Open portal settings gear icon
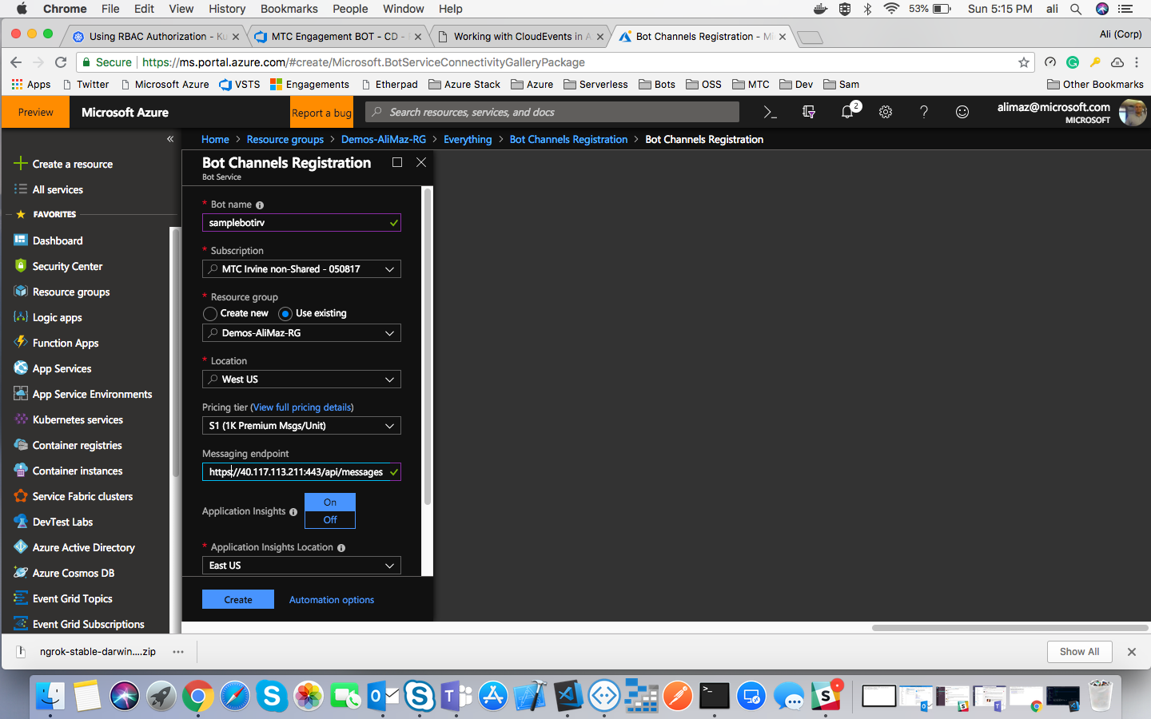Image resolution: width=1151 pixels, height=719 pixels. point(886,113)
